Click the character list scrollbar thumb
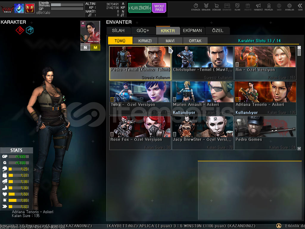Screen dimensions: 305x229 point(299,52)
